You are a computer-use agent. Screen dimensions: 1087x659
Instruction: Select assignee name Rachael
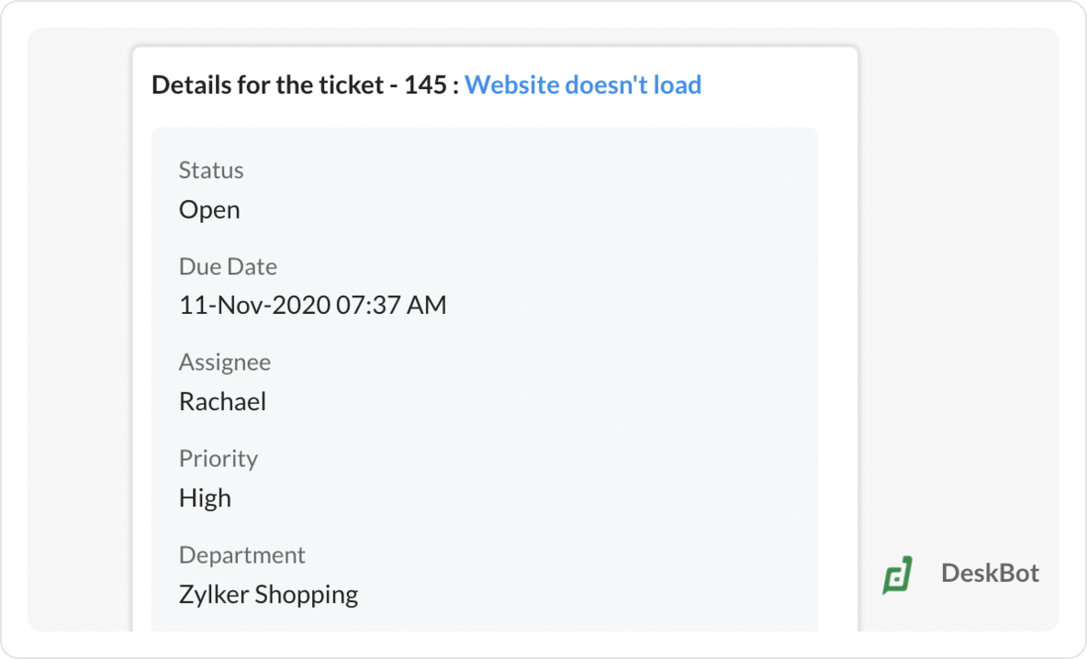pyautogui.click(x=222, y=402)
